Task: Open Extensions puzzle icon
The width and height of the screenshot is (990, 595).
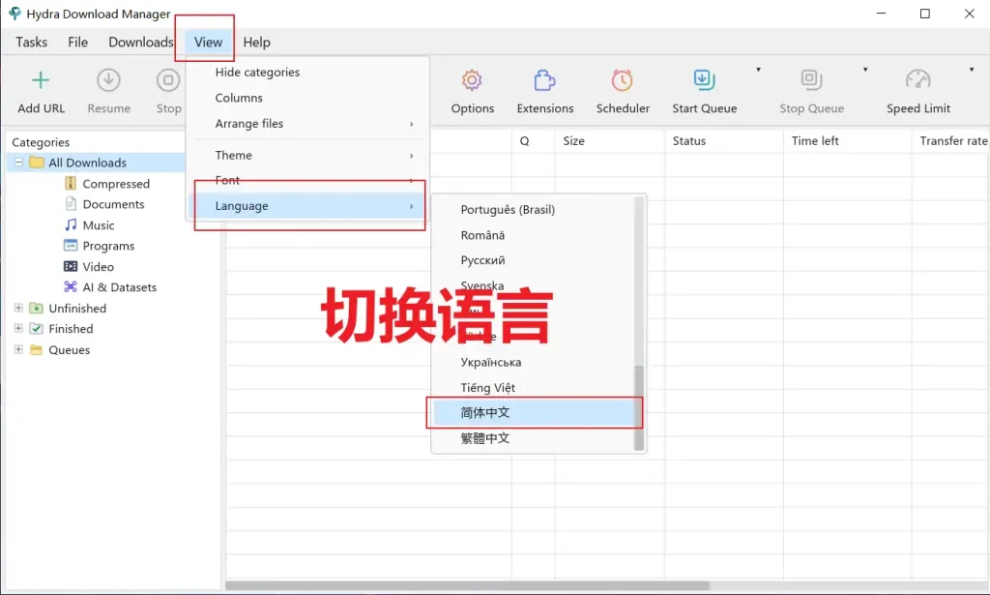Action: [x=544, y=80]
